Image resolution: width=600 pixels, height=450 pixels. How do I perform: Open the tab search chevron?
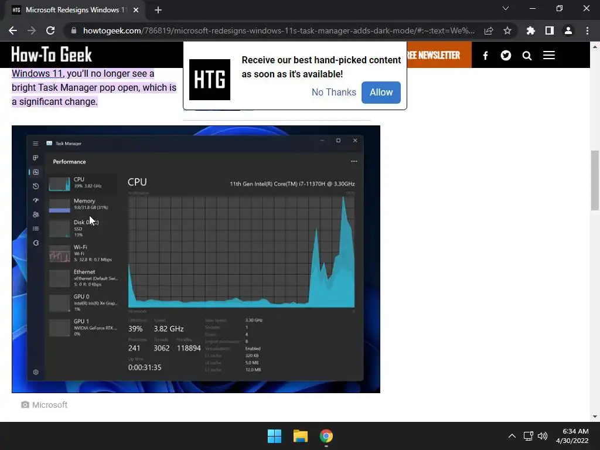[x=506, y=8]
